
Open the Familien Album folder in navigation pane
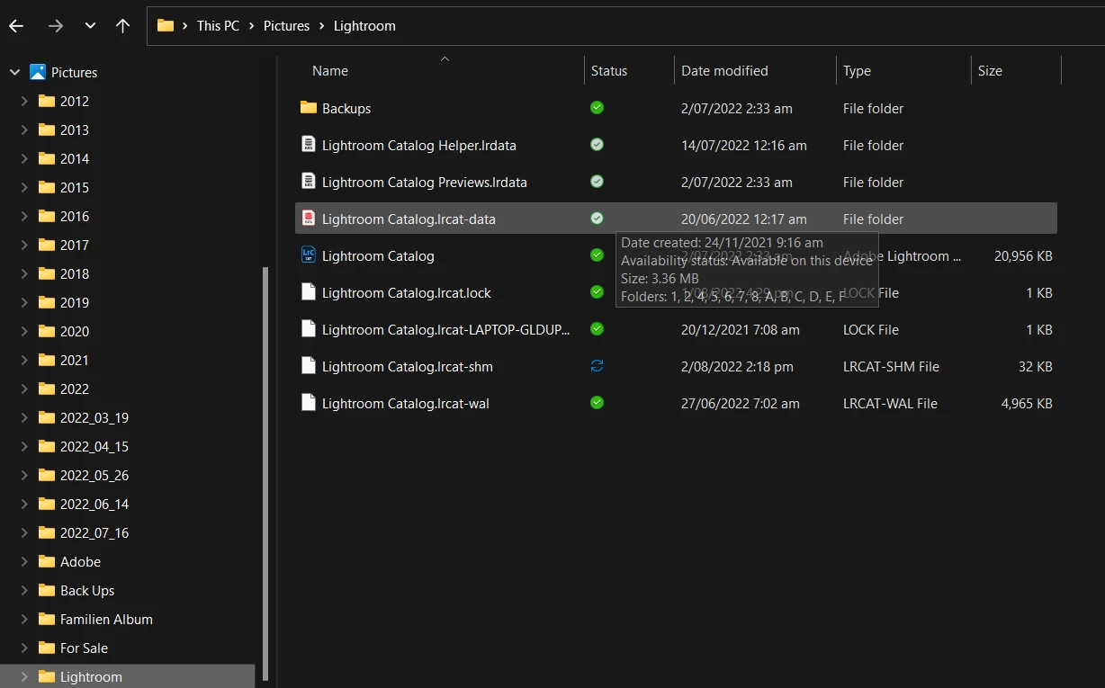pyautogui.click(x=106, y=620)
